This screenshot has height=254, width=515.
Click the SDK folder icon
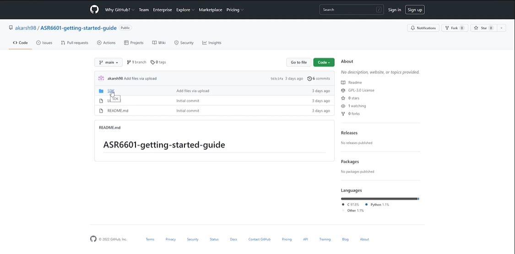(x=101, y=91)
